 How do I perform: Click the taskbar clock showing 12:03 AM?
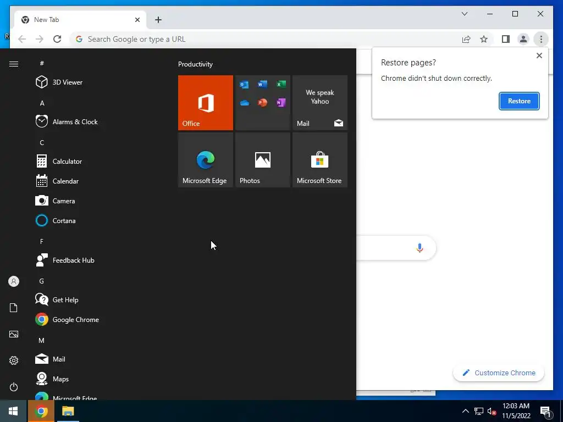pyautogui.click(x=516, y=411)
